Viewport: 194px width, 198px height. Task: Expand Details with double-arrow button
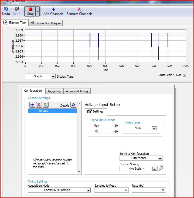pyautogui.click(x=73, y=105)
